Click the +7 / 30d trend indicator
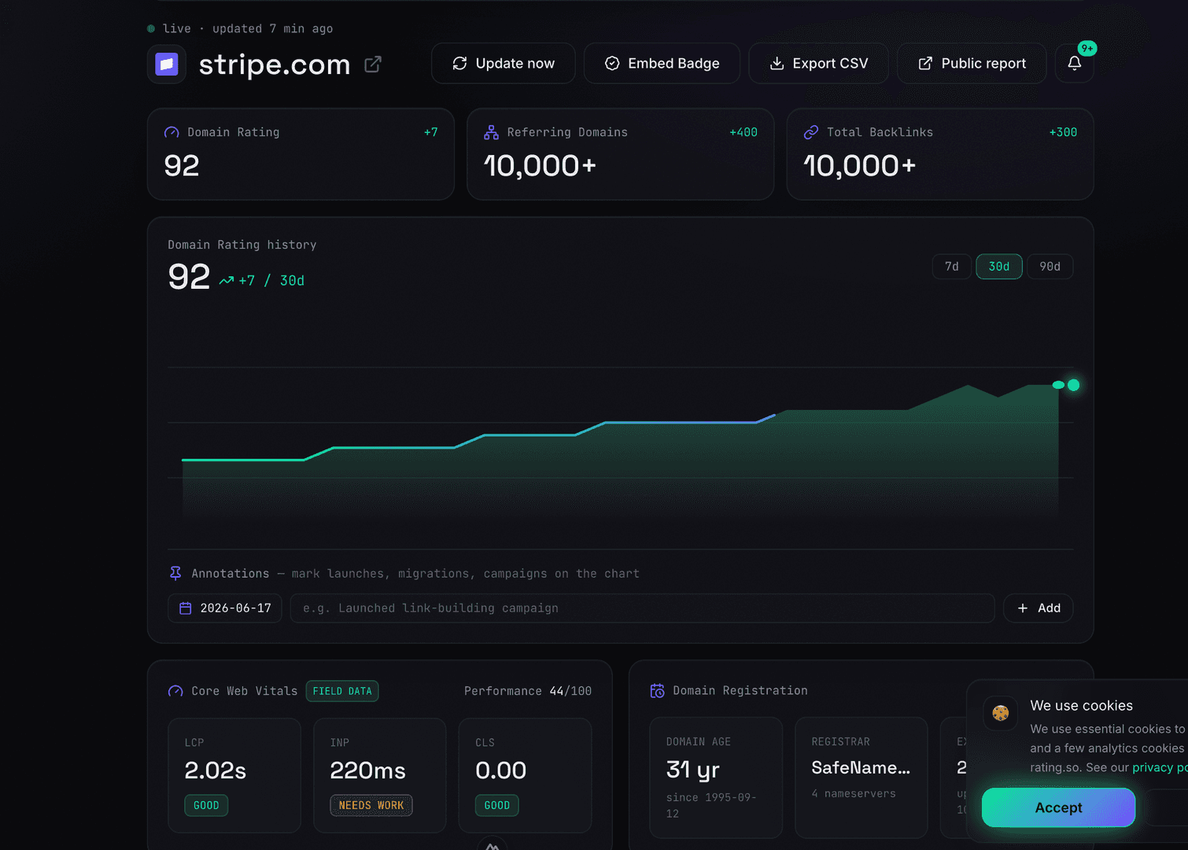 pos(262,280)
